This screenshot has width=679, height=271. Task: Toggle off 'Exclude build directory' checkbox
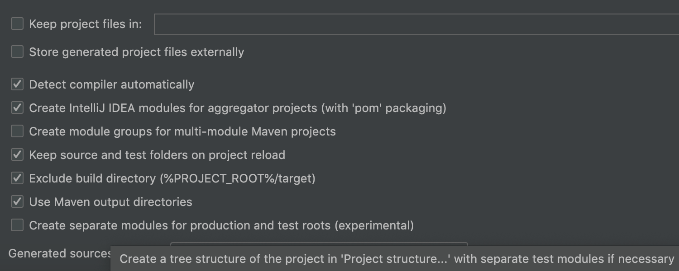click(x=17, y=178)
